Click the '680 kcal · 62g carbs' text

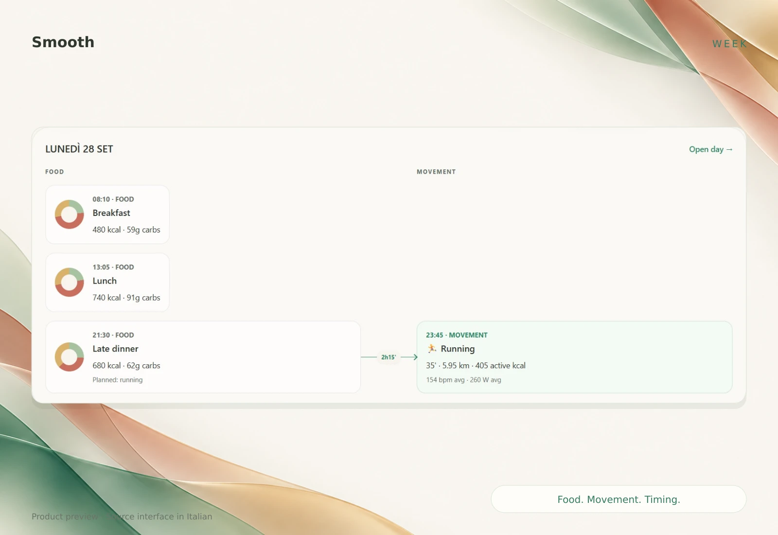point(126,365)
